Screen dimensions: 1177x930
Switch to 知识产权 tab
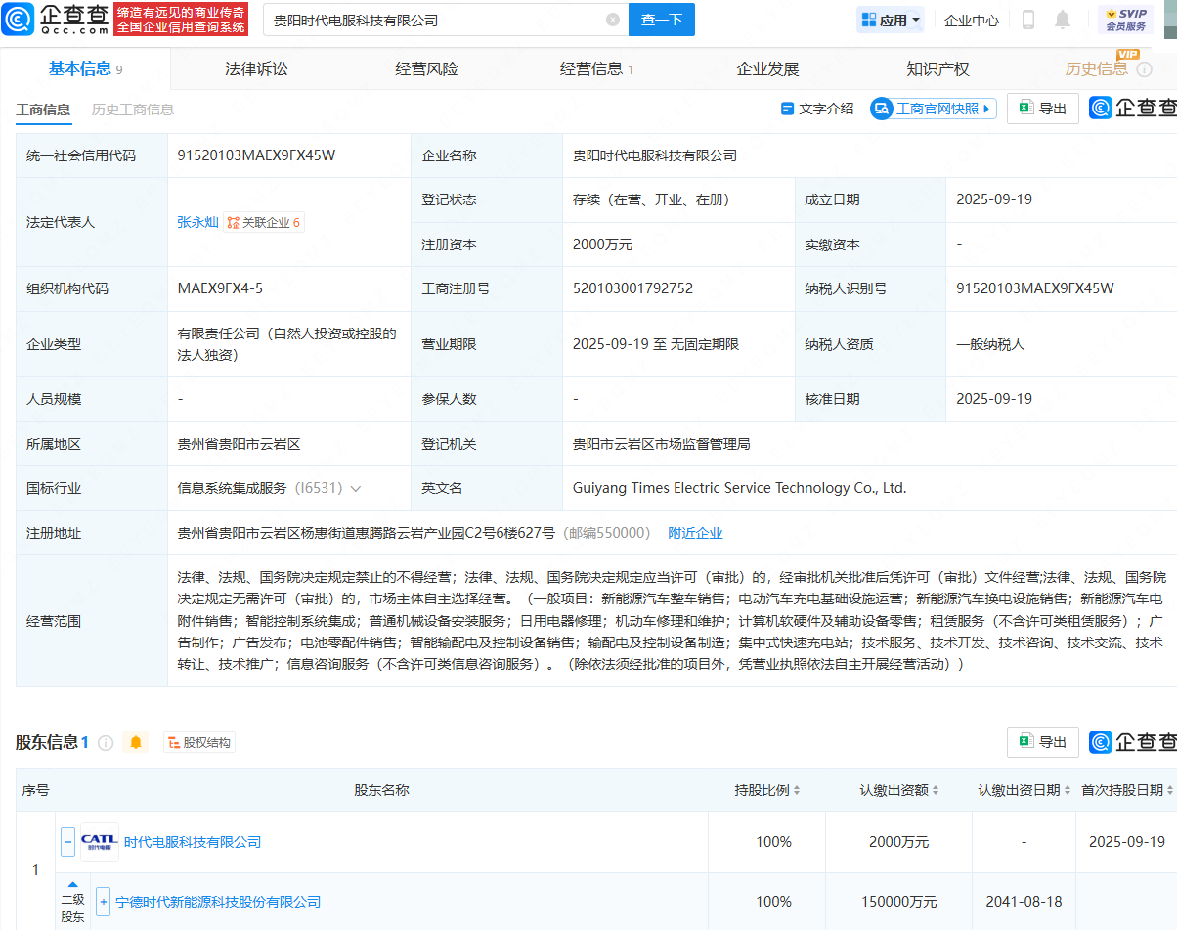[937, 69]
